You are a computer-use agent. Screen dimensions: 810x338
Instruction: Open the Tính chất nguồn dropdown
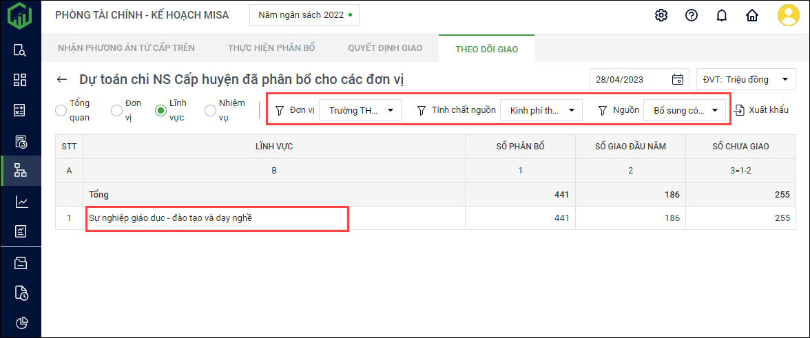click(541, 110)
